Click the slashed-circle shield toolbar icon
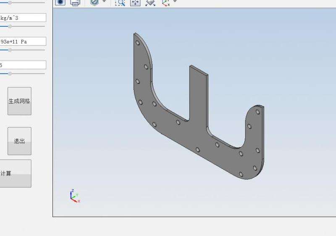This screenshot has height=236, width=336. point(94,2)
